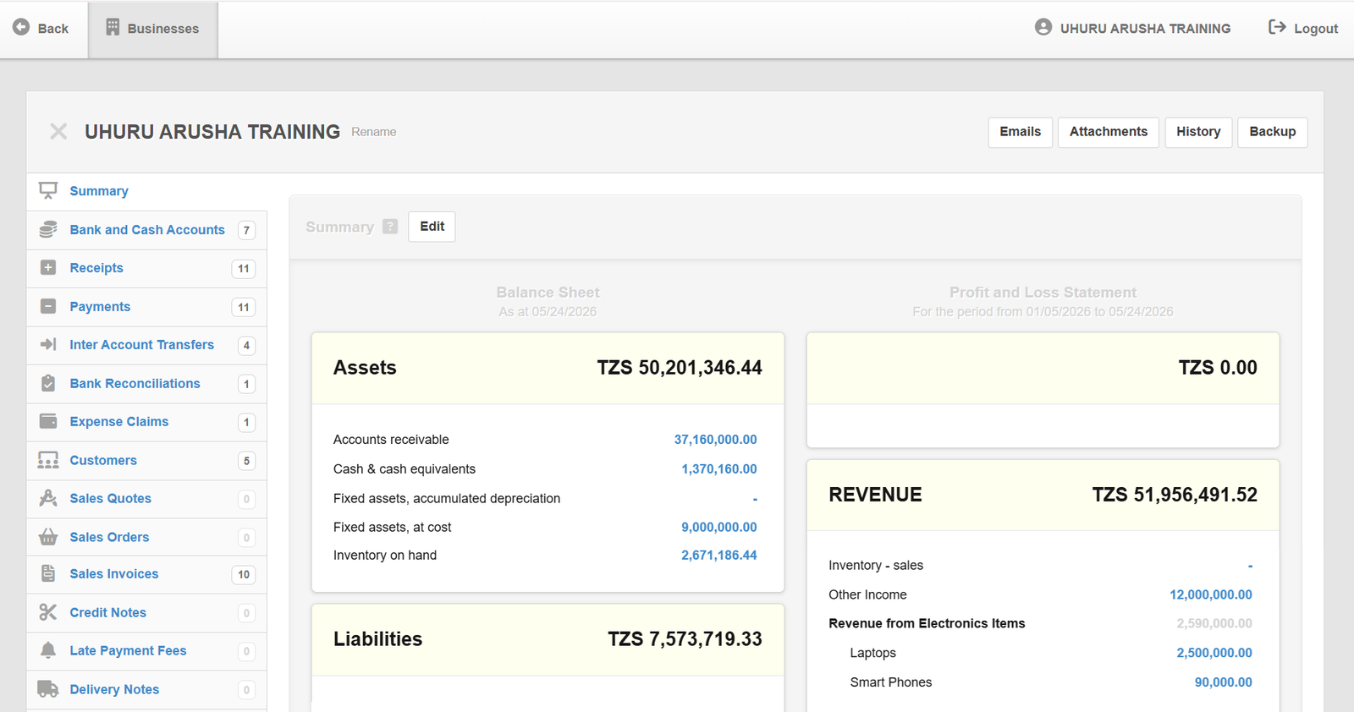Click the Bank Reconciliations clipboard icon

coord(48,383)
